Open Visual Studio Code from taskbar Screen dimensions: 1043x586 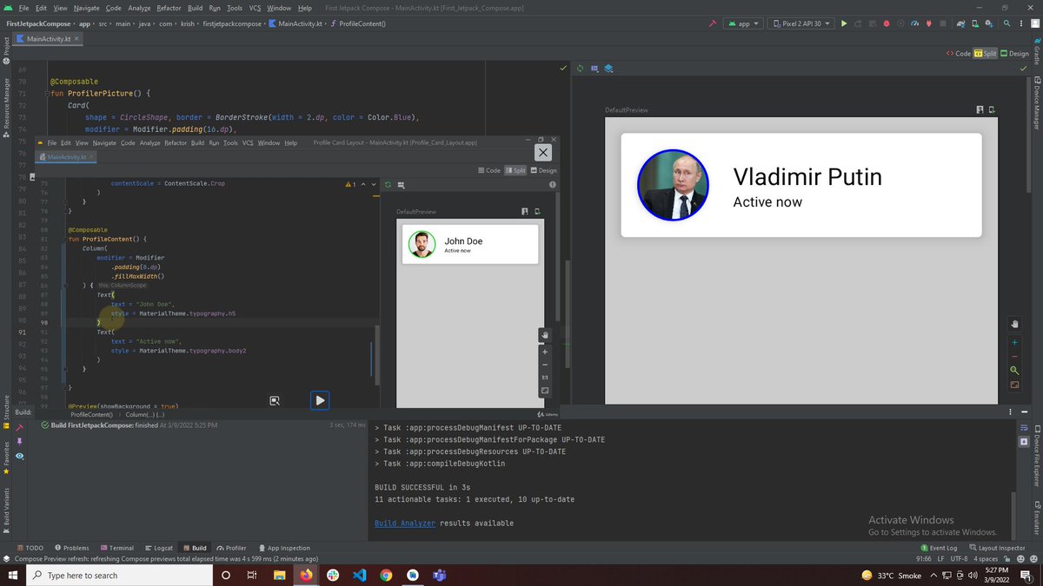tap(360, 575)
